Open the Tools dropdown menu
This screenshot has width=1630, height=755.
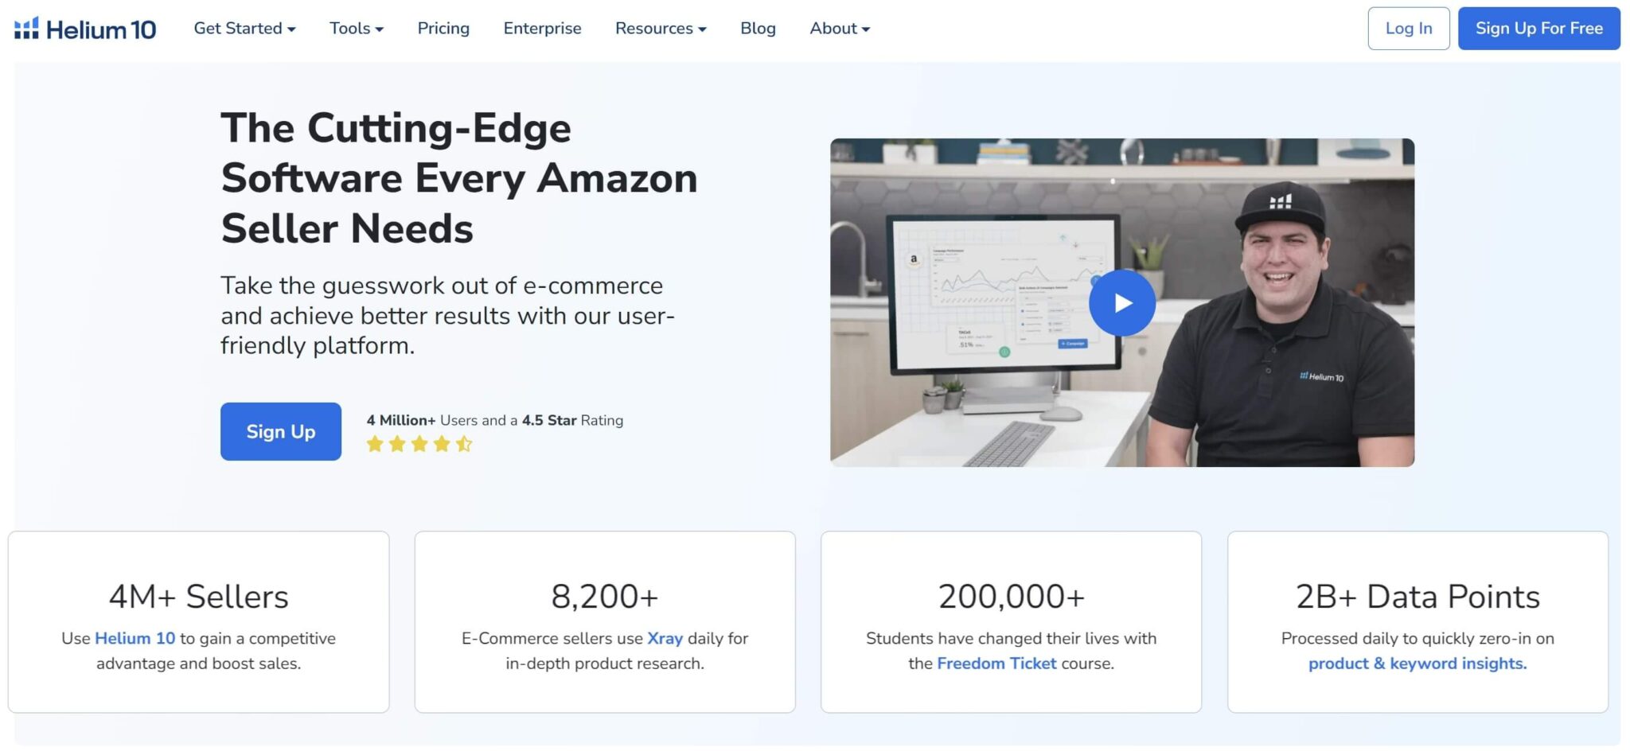coord(357,29)
